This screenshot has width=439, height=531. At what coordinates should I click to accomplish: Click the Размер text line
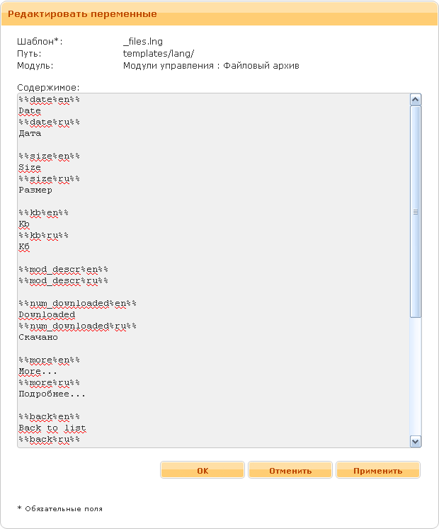tap(35, 190)
